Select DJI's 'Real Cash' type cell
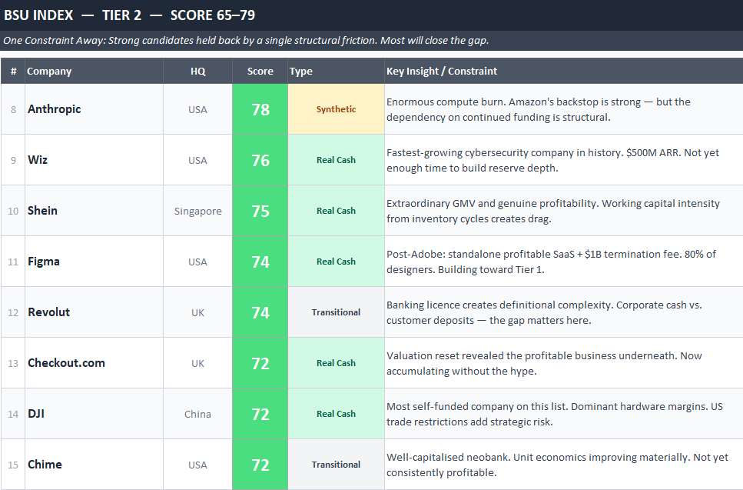Screen dimensions: 743x490 tap(336, 414)
